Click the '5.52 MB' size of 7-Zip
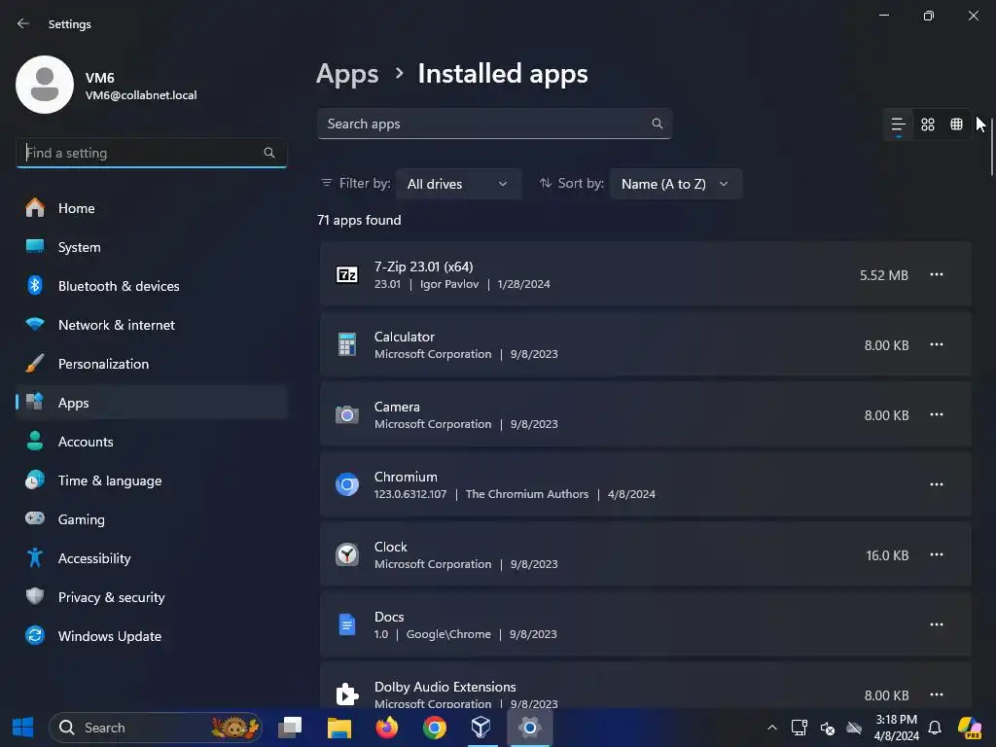 click(x=883, y=275)
